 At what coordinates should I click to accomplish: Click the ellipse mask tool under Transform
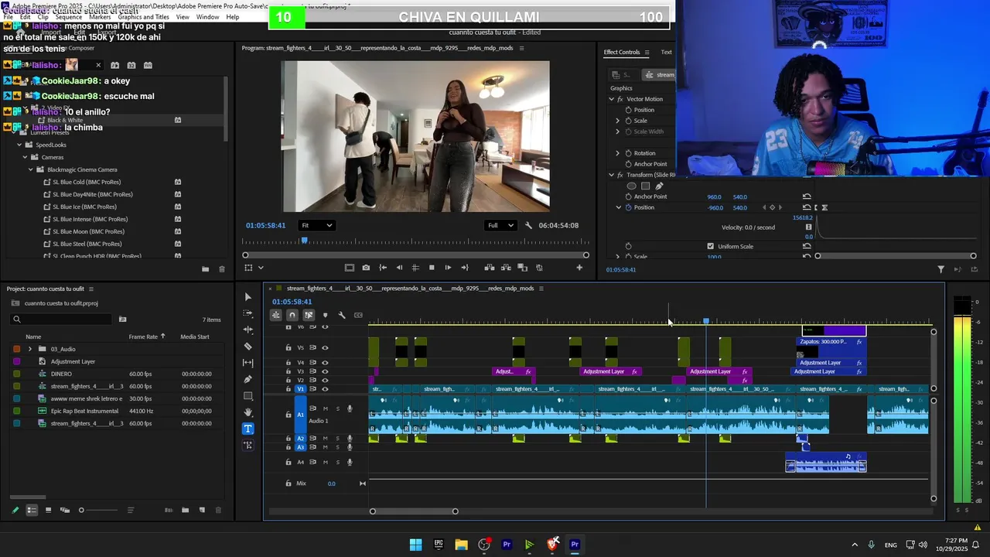click(632, 186)
